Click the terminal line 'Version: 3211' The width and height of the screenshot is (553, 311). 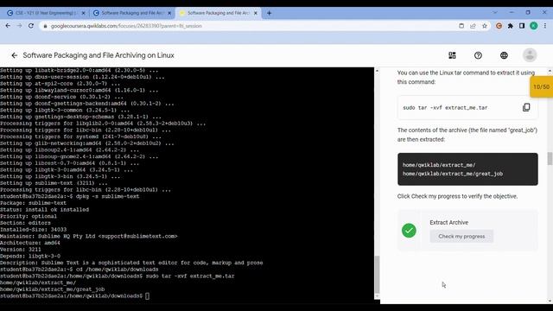click(x=21, y=250)
